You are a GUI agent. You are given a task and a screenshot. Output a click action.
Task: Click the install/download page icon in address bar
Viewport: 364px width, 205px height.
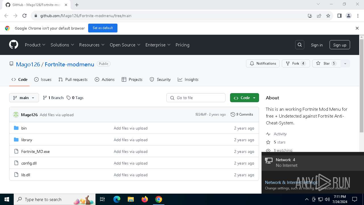pos(310,16)
